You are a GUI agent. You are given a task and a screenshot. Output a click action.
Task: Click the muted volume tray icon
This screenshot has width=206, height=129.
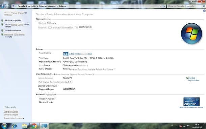click(x=181, y=126)
